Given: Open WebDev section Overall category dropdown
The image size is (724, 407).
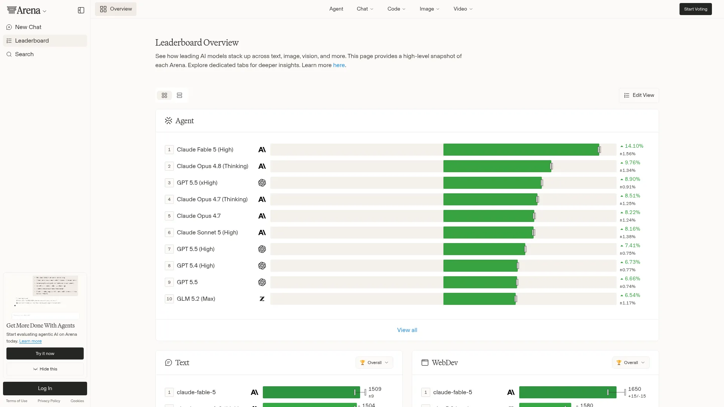Looking at the screenshot, I should pyautogui.click(x=631, y=363).
